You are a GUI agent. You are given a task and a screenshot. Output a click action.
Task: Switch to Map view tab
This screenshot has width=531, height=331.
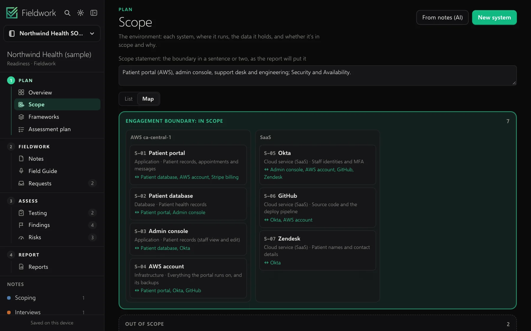pyautogui.click(x=148, y=99)
